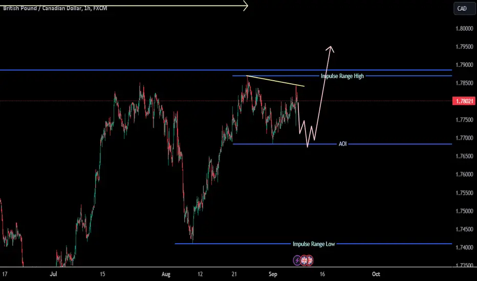
Task: Click the Jul date on time axis
Action: click(53, 274)
